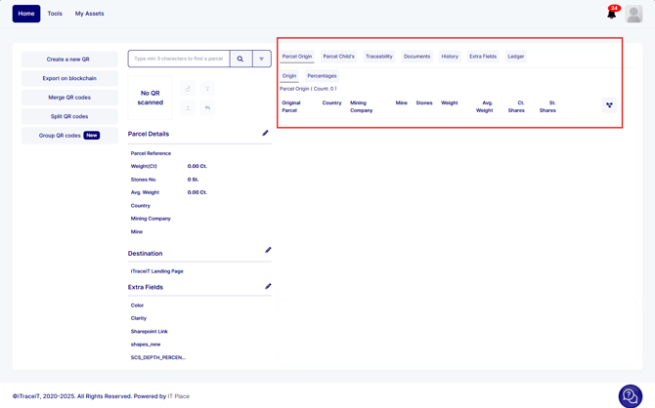Open the notifications bell
Viewport: 655px width, 408px height.
[x=612, y=14]
